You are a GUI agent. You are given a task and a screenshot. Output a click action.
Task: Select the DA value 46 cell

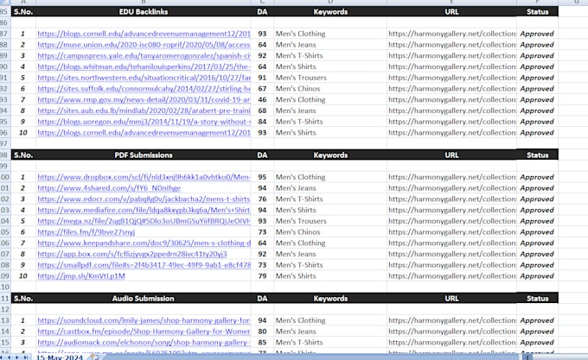(262, 100)
